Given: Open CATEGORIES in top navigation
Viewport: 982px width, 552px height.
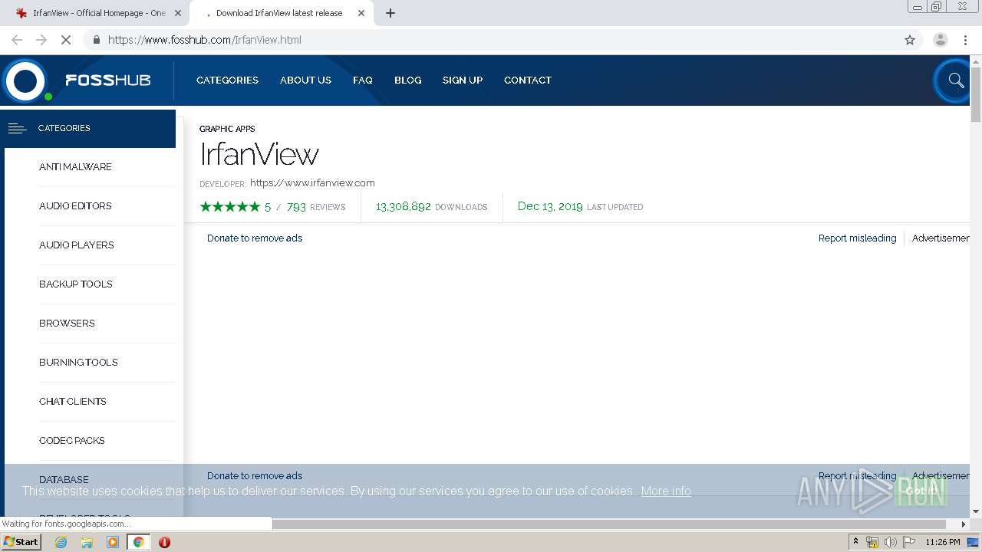Looking at the screenshot, I should [227, 80].
